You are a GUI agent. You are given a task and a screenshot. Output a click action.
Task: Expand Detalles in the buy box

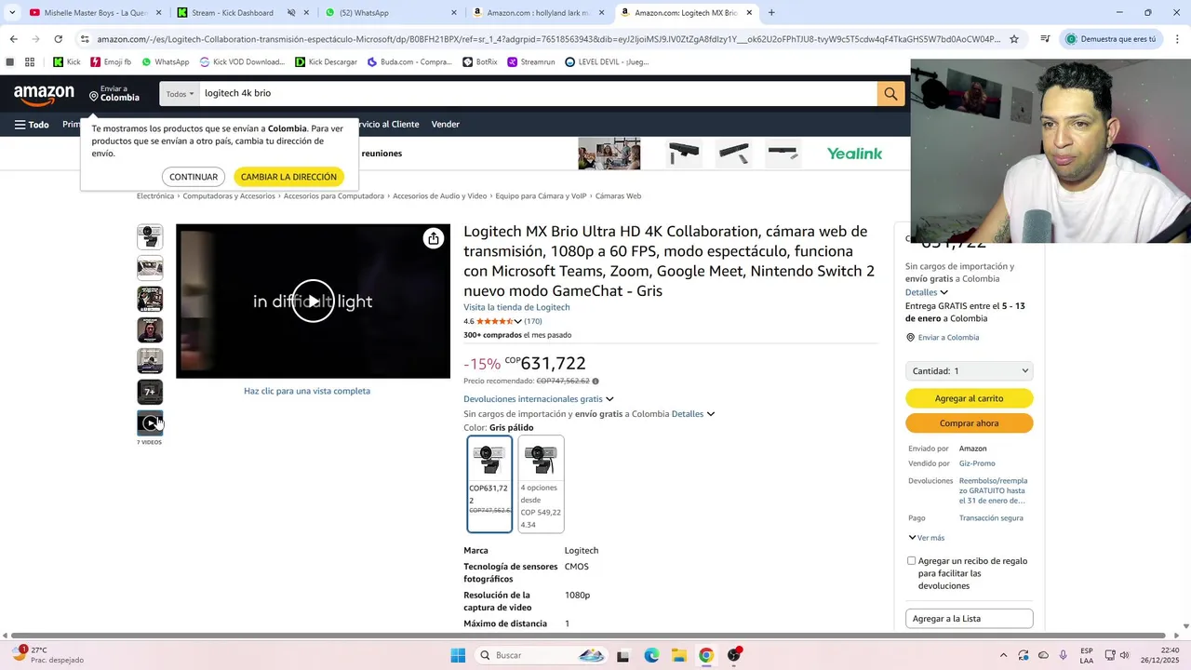pos(927,292)
